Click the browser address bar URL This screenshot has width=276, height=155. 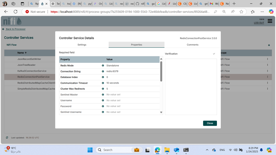[x=130, y=12]
